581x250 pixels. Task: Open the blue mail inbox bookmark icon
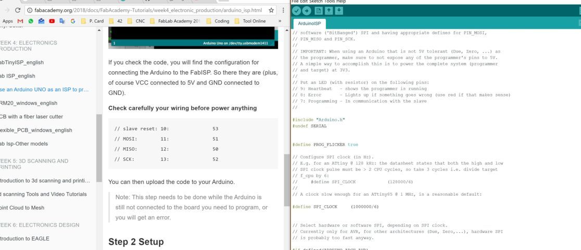(41, 21)
